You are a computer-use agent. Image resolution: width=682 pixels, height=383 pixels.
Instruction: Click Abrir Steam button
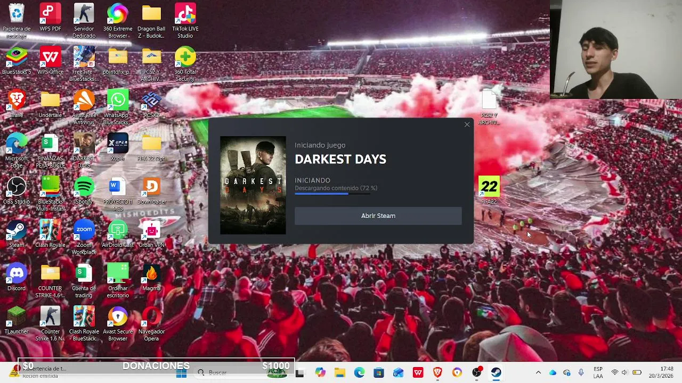click(378, 216)
